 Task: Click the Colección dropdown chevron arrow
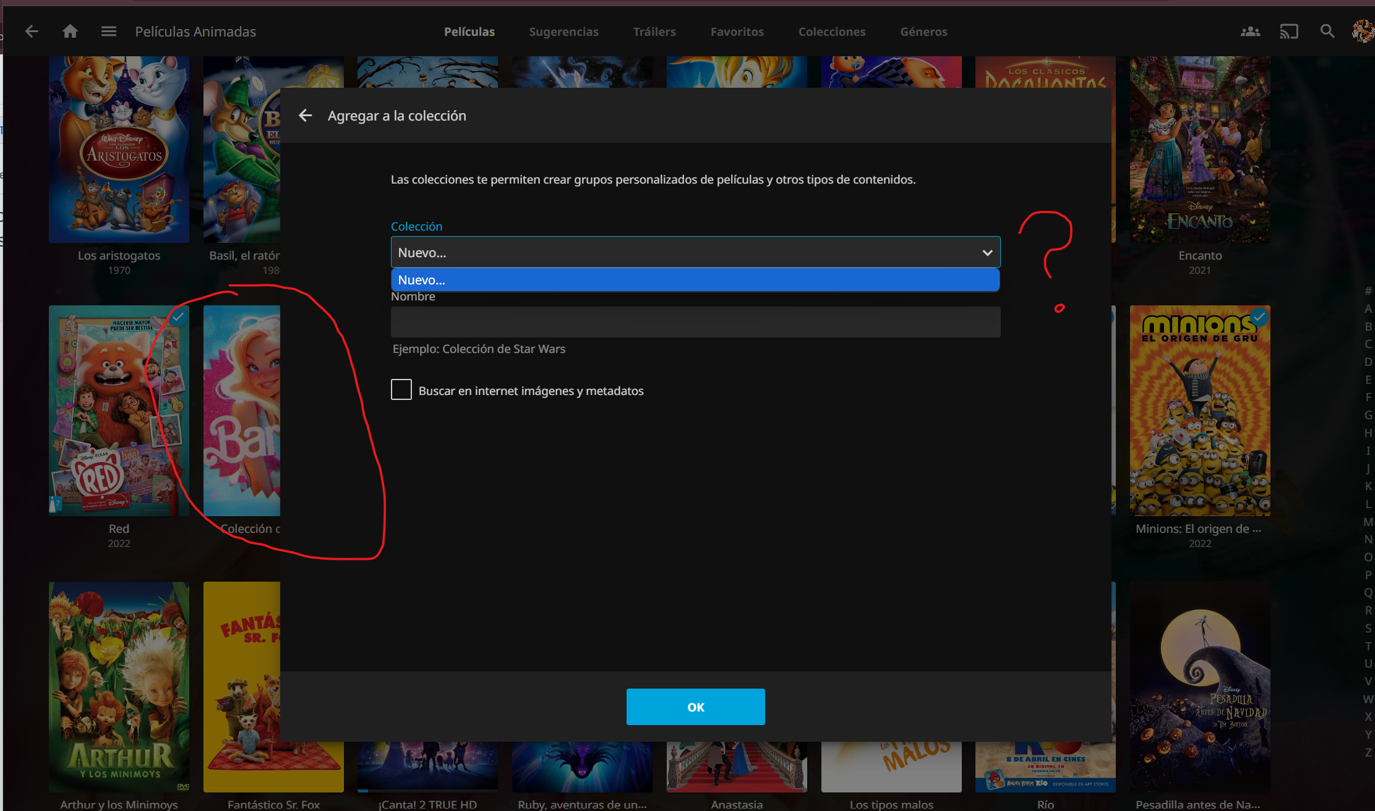point(987,253)
